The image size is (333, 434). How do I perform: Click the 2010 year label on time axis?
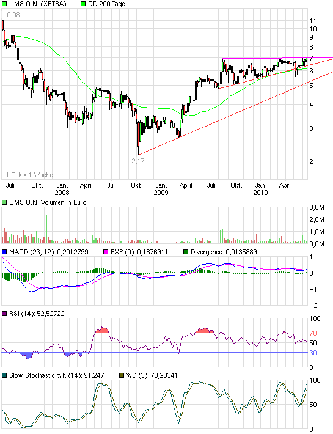pyautogui.click(x=260, y=193)
